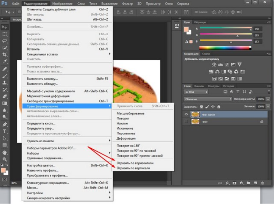
Task: Switch to the История tab
Action: [229, 86]
